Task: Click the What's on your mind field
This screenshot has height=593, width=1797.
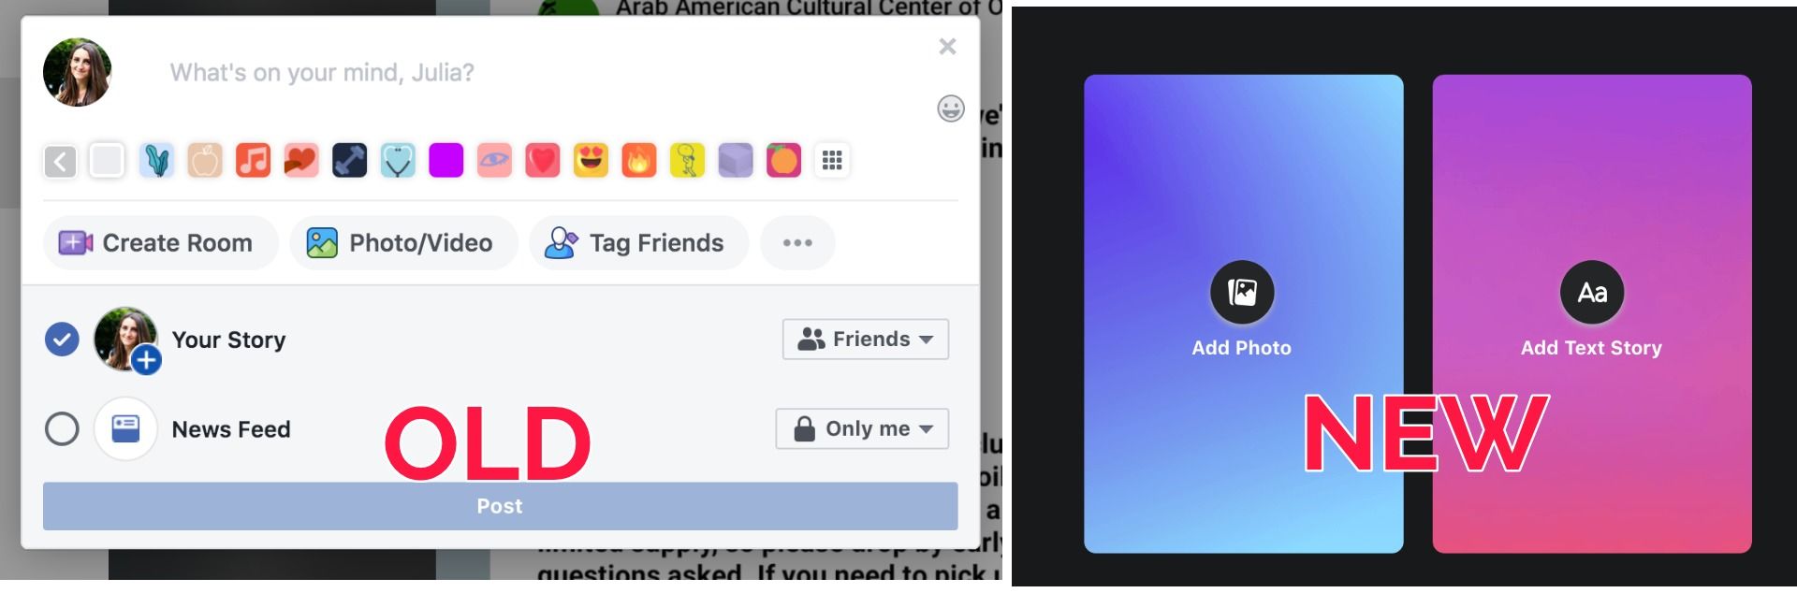Action: (x=524, y=73)
